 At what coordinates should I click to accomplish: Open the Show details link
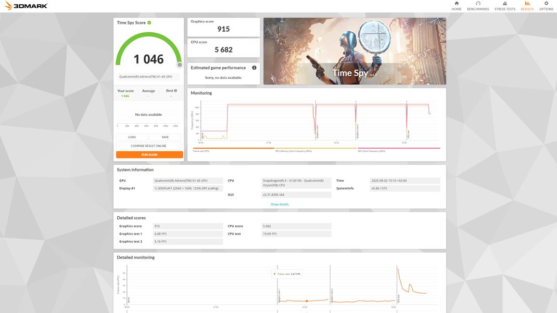point(280,204)
